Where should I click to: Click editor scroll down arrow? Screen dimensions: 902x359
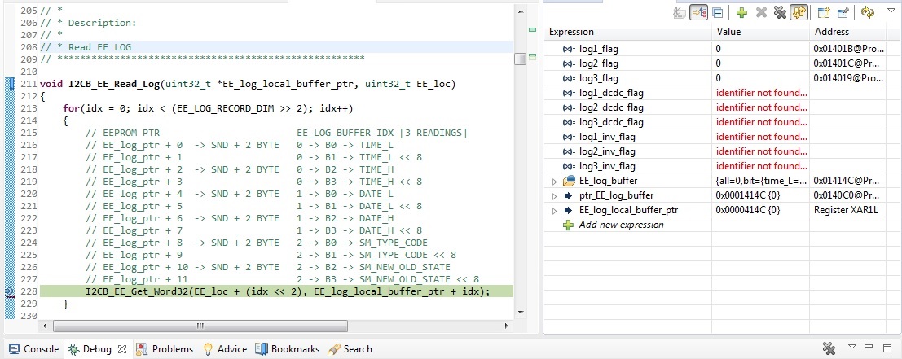[520, 313]
